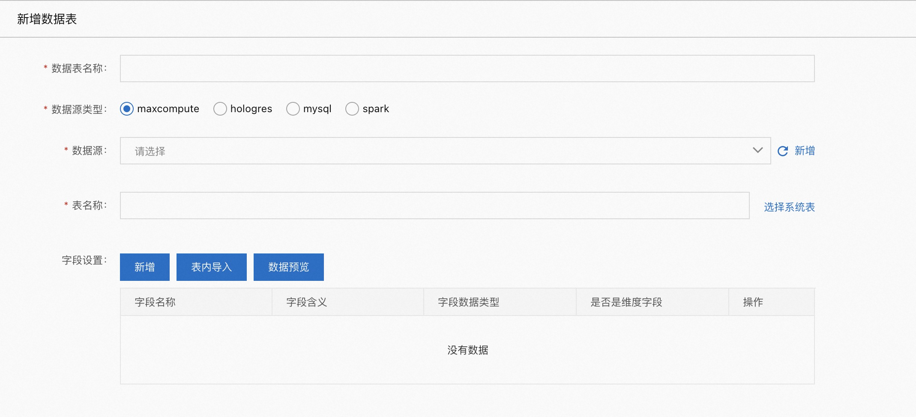Select the spark data source type
The image size is (916, 417).
(352, 109)
